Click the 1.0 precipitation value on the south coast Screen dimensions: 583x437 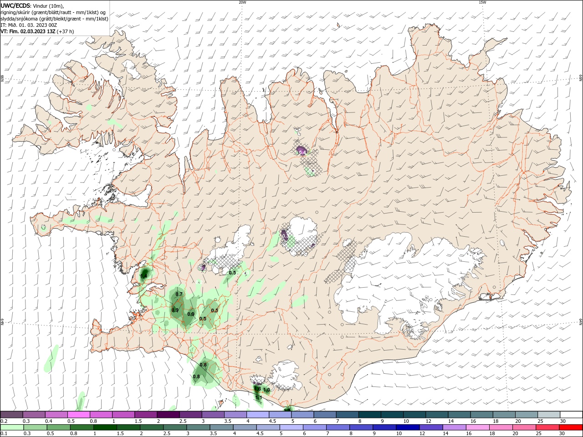[x=266, y=390]
